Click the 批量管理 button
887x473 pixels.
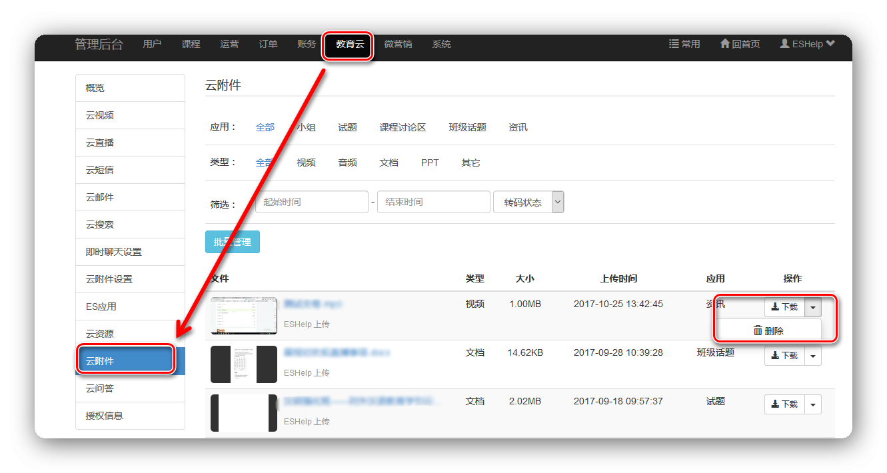pos(232,242)
